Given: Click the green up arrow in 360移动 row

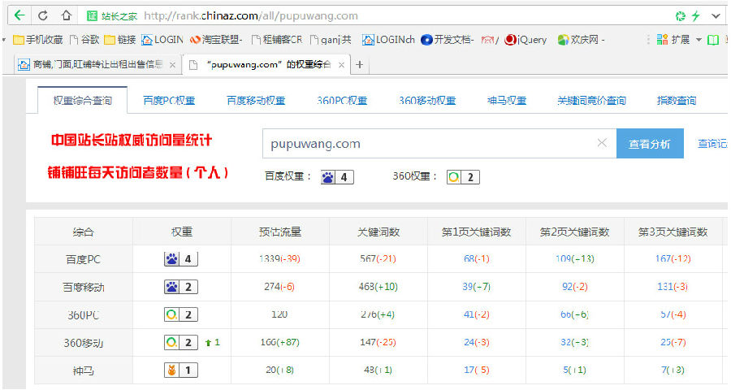Looking at the screenshot, I should 209,343.
